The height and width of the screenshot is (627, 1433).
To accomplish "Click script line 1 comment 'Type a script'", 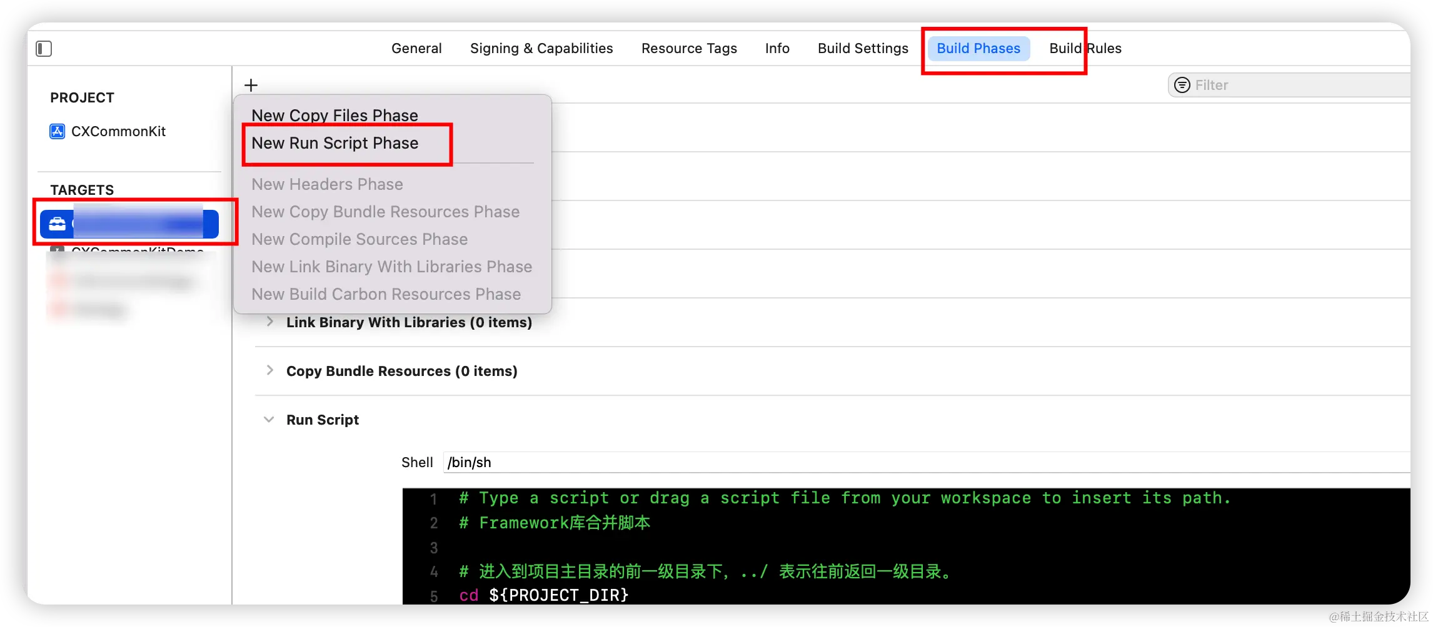I will 845,498.
